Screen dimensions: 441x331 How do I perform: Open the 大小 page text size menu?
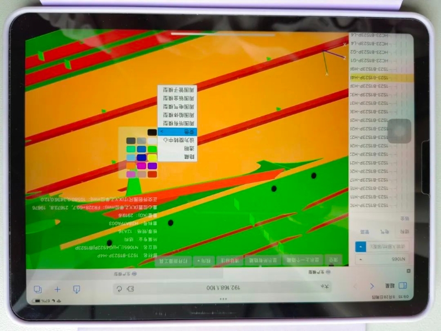click(325, 287)
